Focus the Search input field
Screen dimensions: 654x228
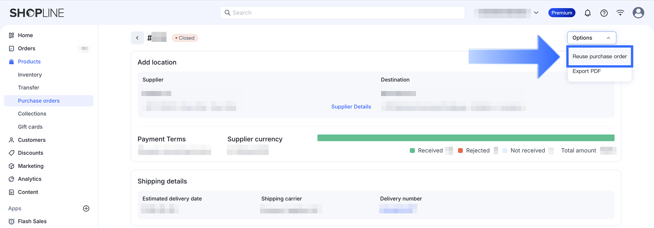coord(342,13)
